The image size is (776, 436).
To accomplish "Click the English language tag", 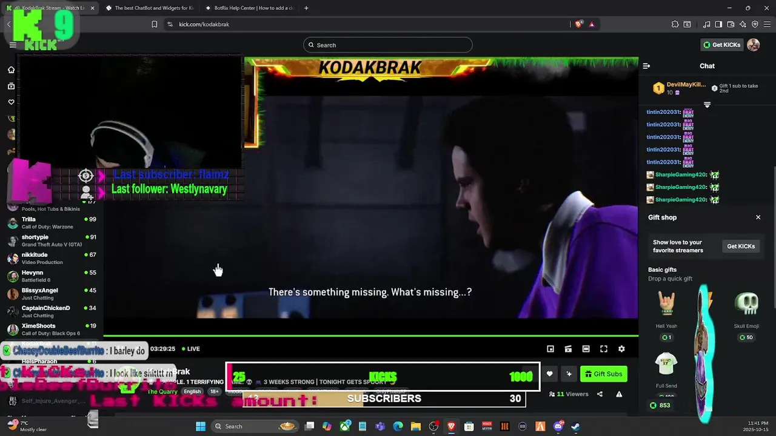I will pos(192,392).
